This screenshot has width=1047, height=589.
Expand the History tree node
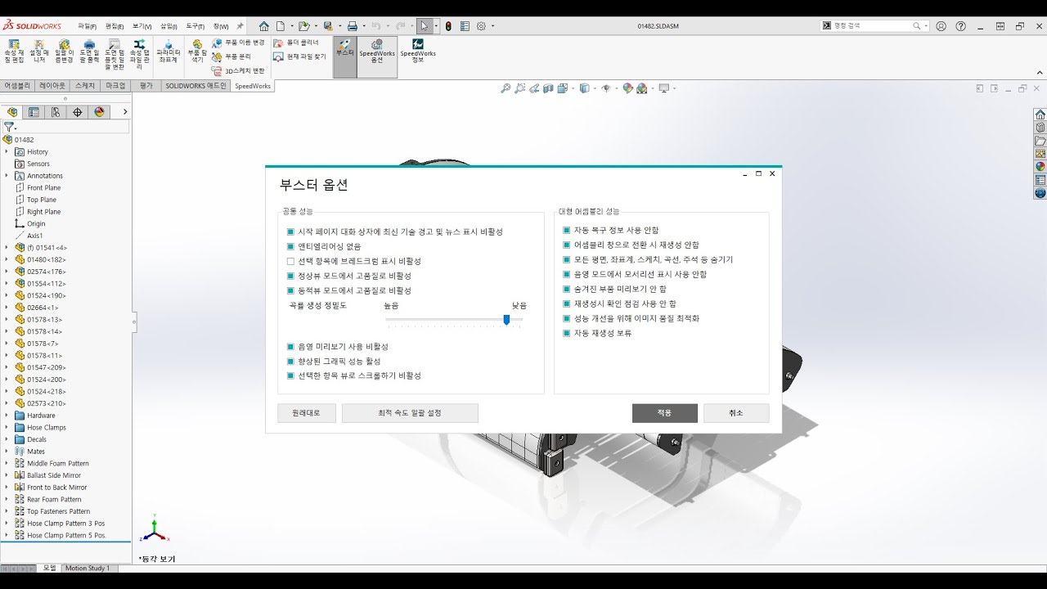click(7, 151)
